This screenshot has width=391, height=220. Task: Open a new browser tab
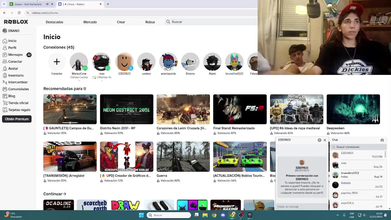[x=108, y=4]
